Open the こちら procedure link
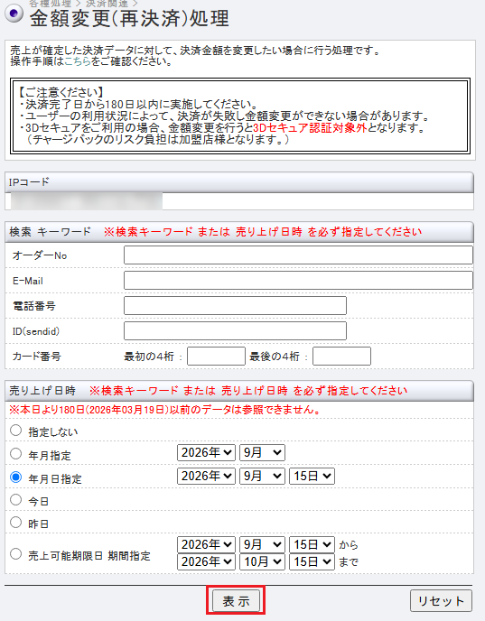485x621 pixels. point(78,61)
